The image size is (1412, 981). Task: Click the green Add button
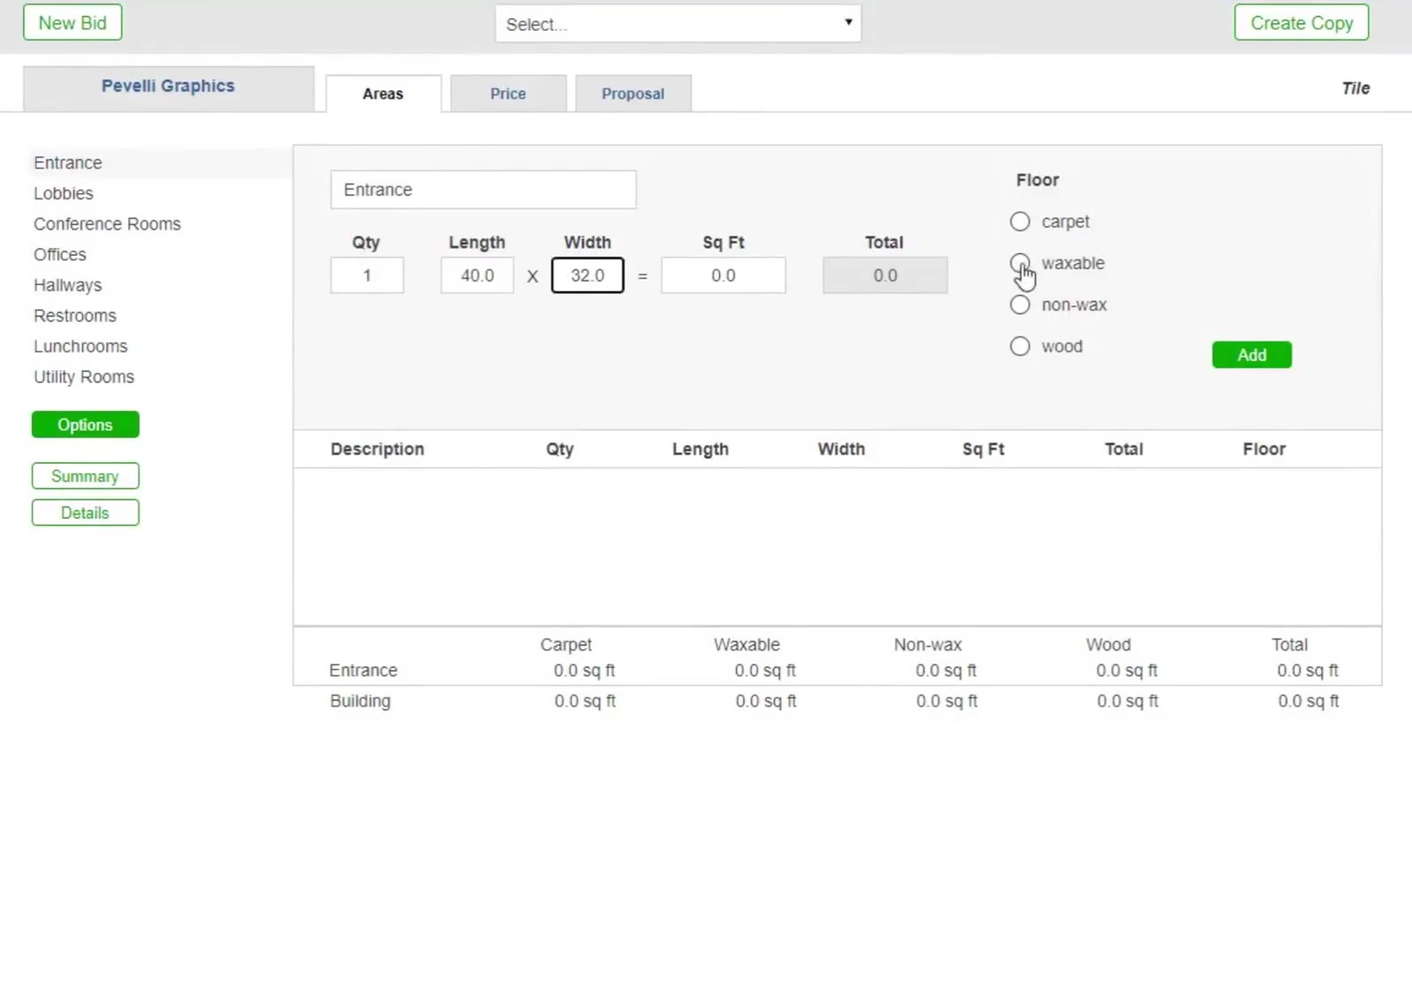tap(1251, 355)
